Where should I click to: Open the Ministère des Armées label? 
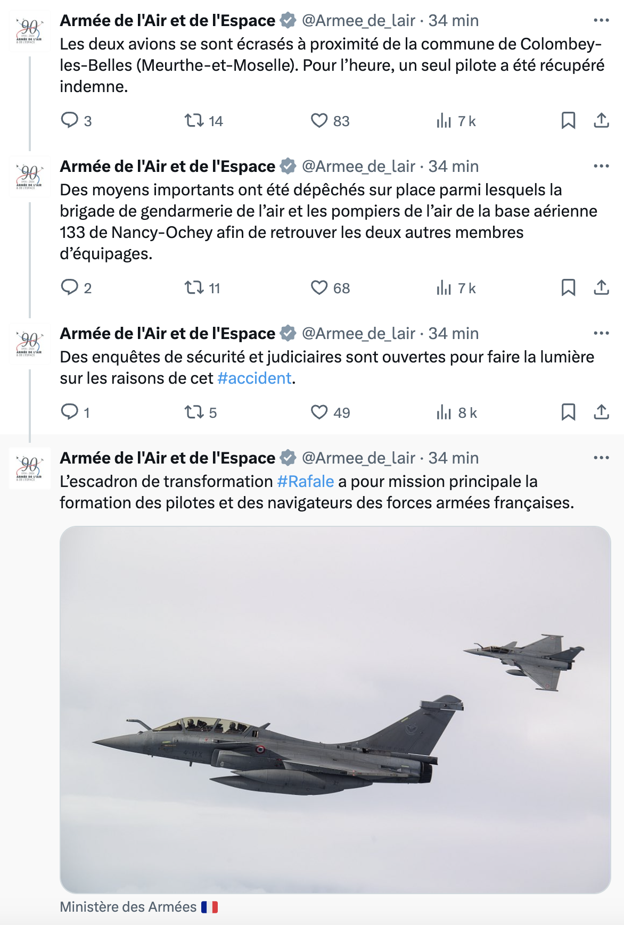tap(128, 907)
